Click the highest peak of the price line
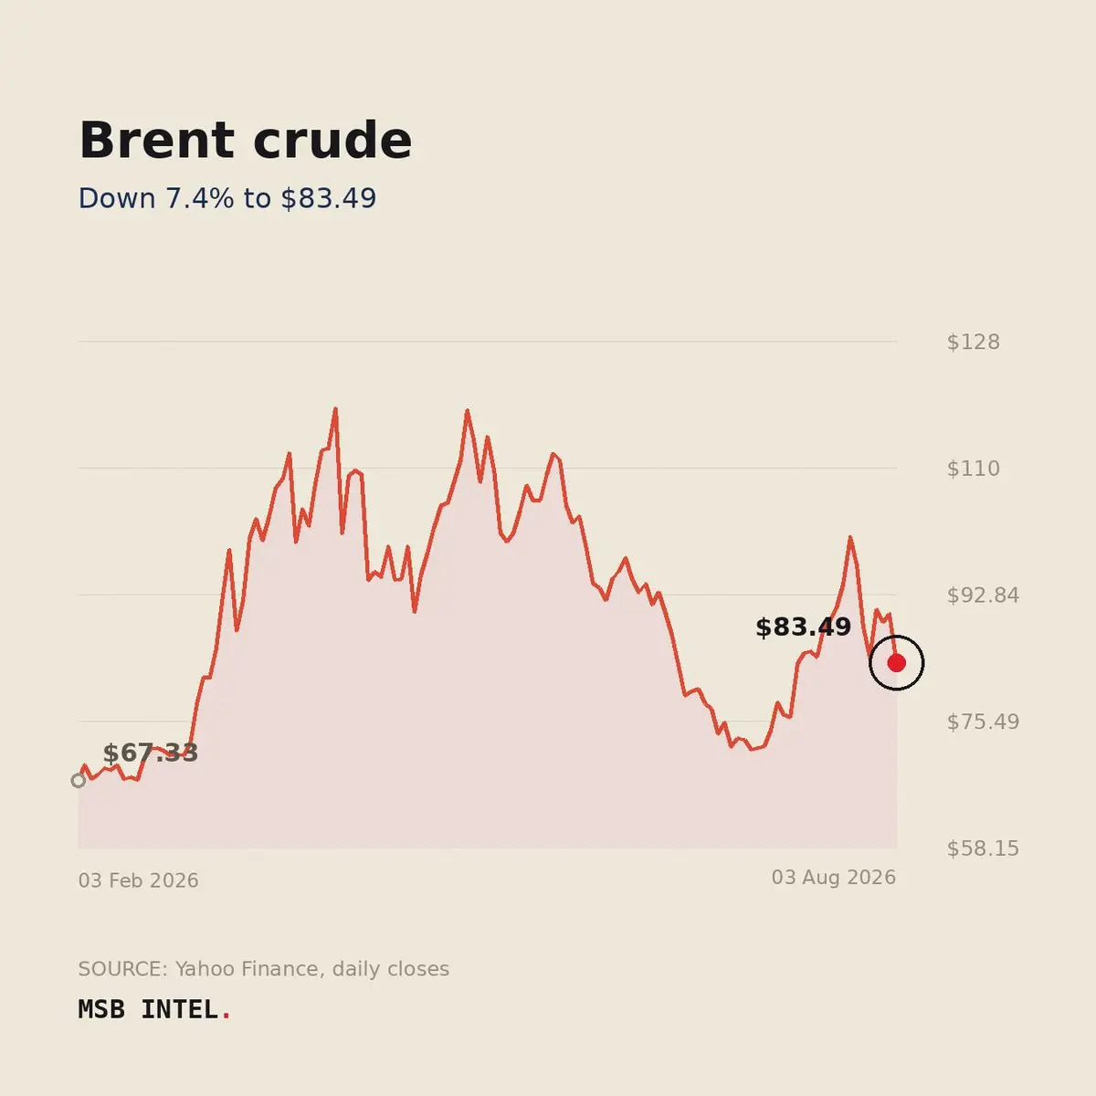The height and width of the screenshot is (1096, 1096). point(335,409)
